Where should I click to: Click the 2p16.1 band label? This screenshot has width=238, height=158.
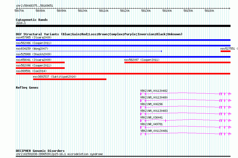tap(21, 23)
